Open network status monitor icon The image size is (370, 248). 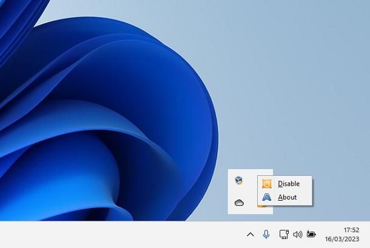[284, 234]
